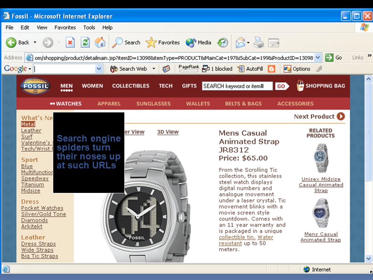Select the WOMEN navigation tab

point(92,86)
